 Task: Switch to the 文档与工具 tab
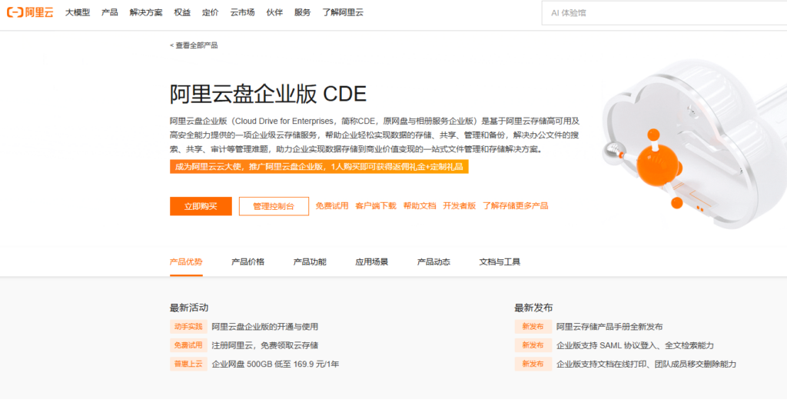(x=500, y=261)
